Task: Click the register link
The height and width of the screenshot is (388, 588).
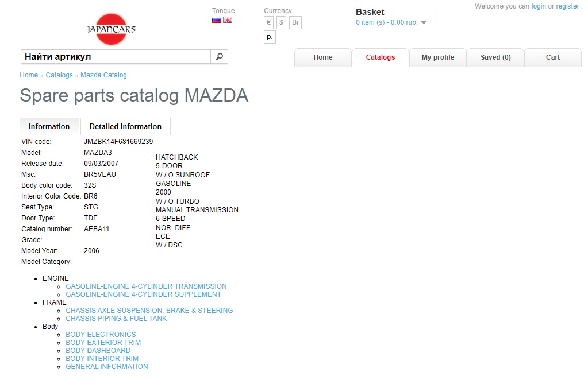Action: pos(567,6)
